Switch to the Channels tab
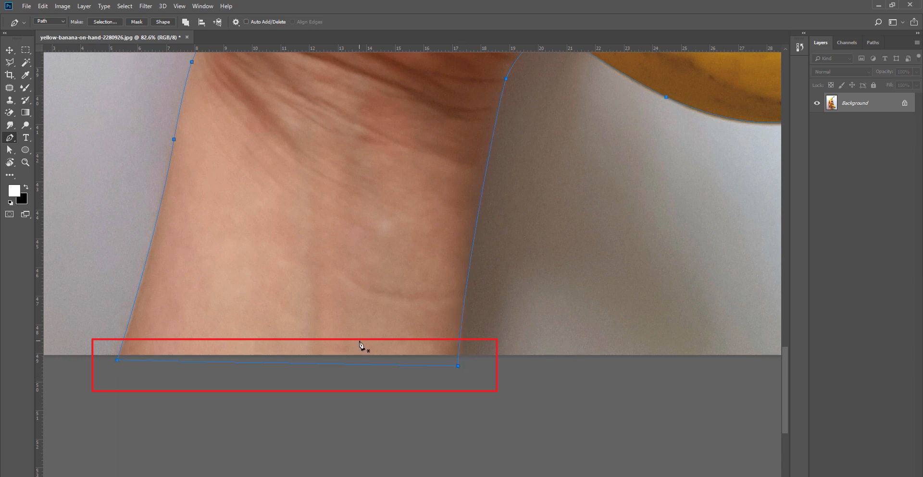Screen dimensions: 923x477 point(847,42)
